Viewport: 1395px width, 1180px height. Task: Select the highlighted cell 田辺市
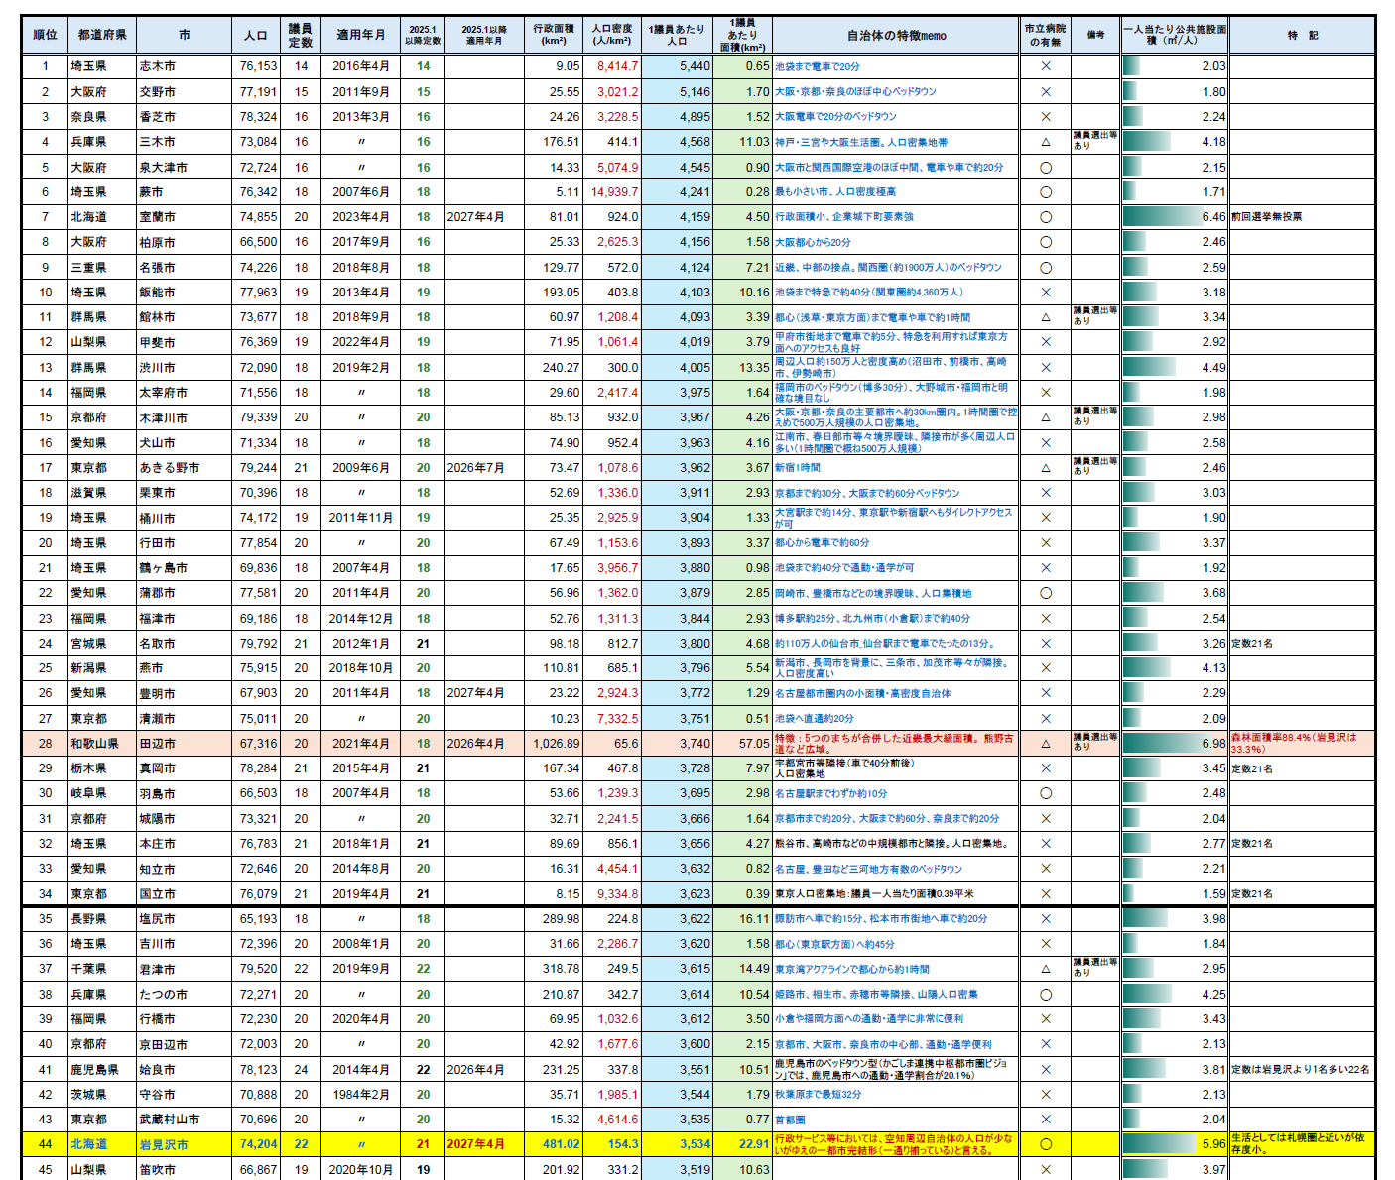point(184,744)
